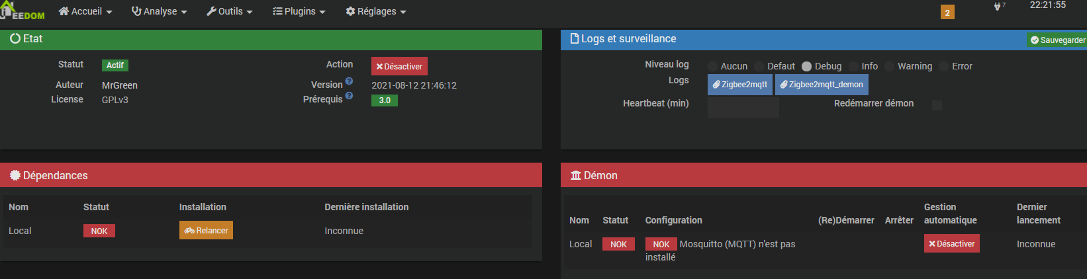Expand the Plugins dropdown menu

point(299,11)
